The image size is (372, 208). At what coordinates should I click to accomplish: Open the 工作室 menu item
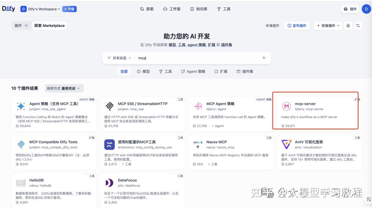(172, 9)
